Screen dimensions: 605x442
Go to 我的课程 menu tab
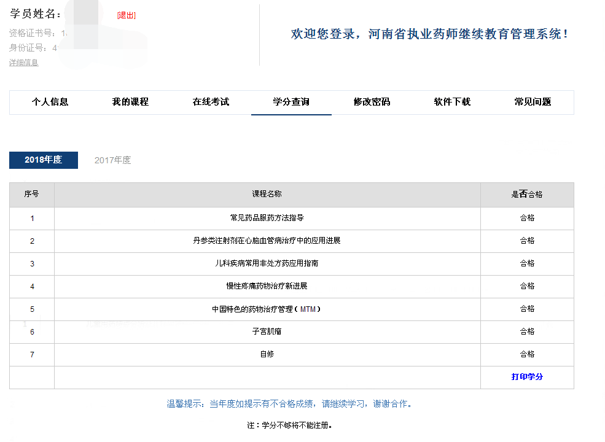point(130,102)
